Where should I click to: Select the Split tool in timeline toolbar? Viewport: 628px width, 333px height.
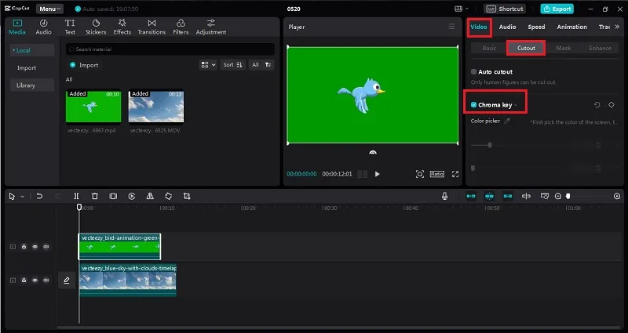76,196
